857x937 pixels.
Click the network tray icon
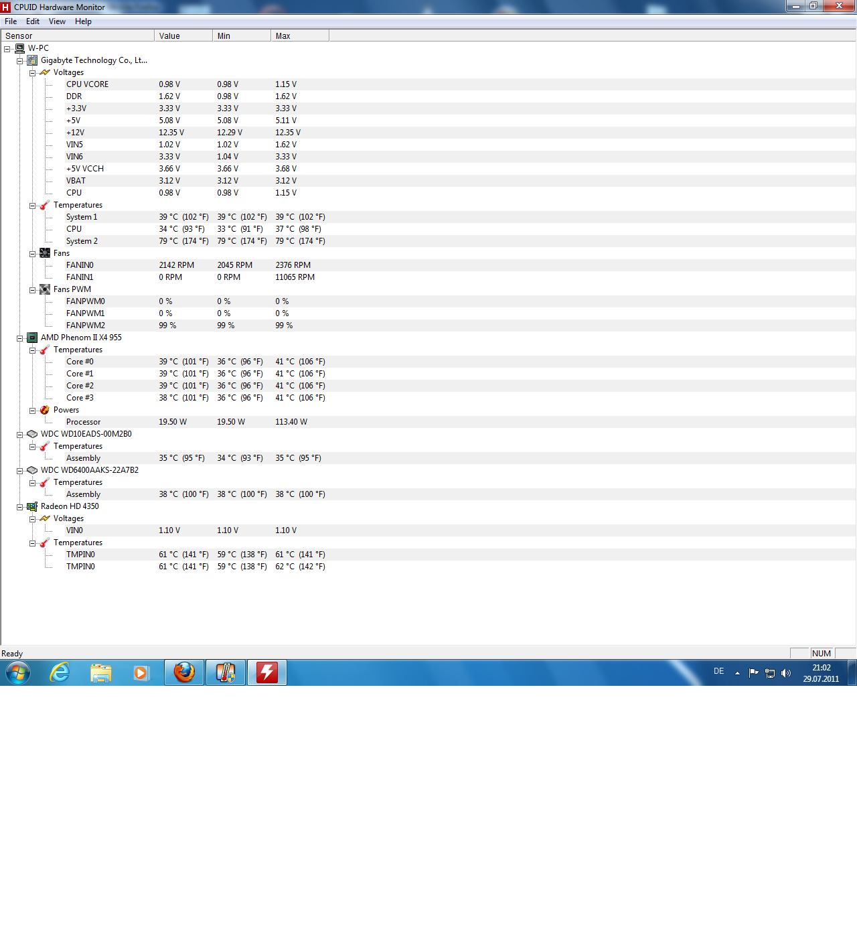tap(770, 673)
